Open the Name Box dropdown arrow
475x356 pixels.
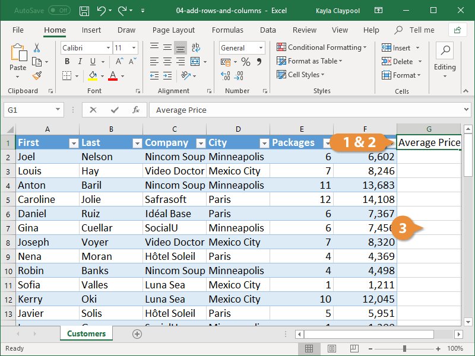point(58,110)
